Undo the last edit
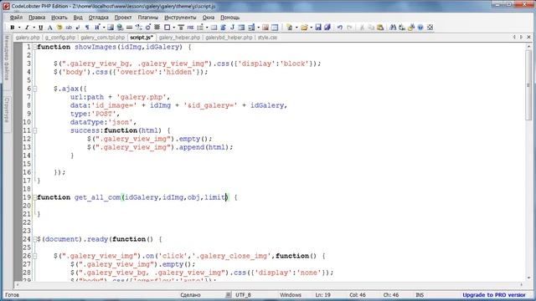The width and height of the screenshot is (536, 301). pos(340,28)
